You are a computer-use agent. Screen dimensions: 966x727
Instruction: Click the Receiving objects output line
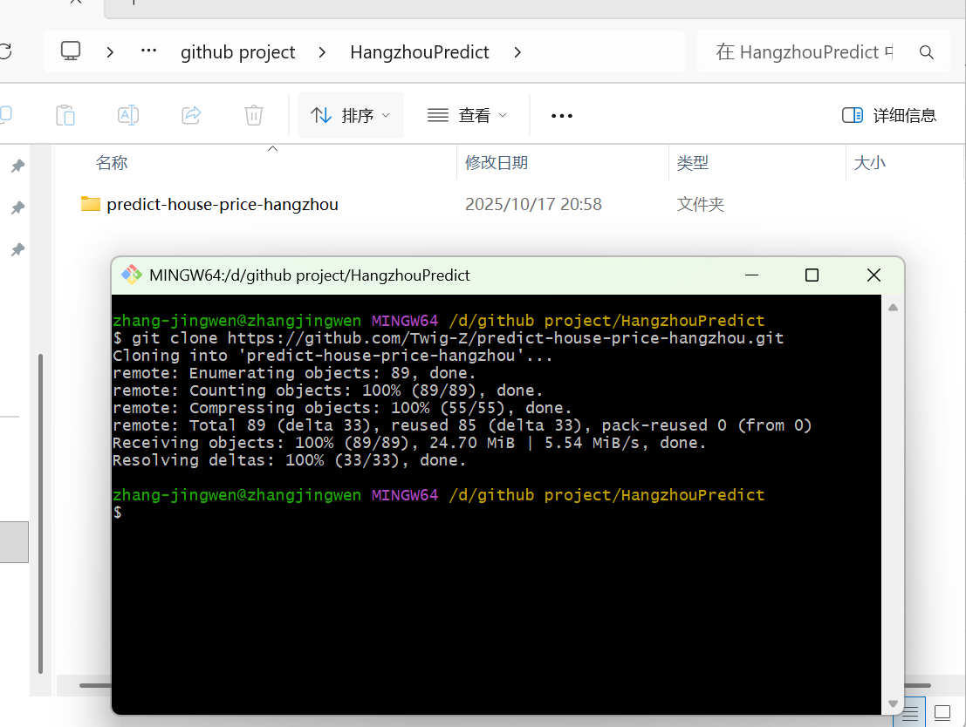(409, 443)
